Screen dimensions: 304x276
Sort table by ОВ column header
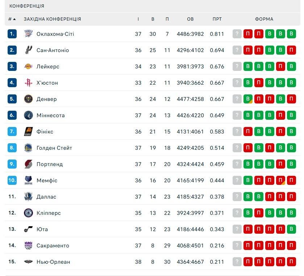click(x=190, y=19)
